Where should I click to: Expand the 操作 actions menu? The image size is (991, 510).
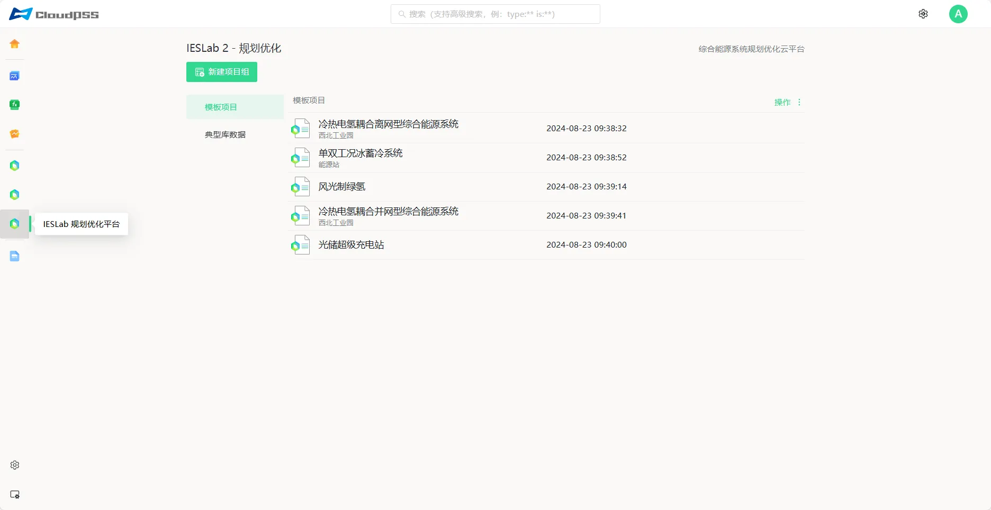pos(788,102)
